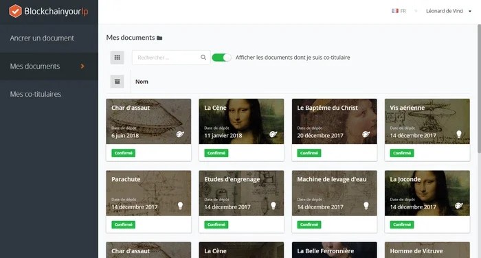
Task: Click date 6 juin 2018
Action: coord(125,135)
